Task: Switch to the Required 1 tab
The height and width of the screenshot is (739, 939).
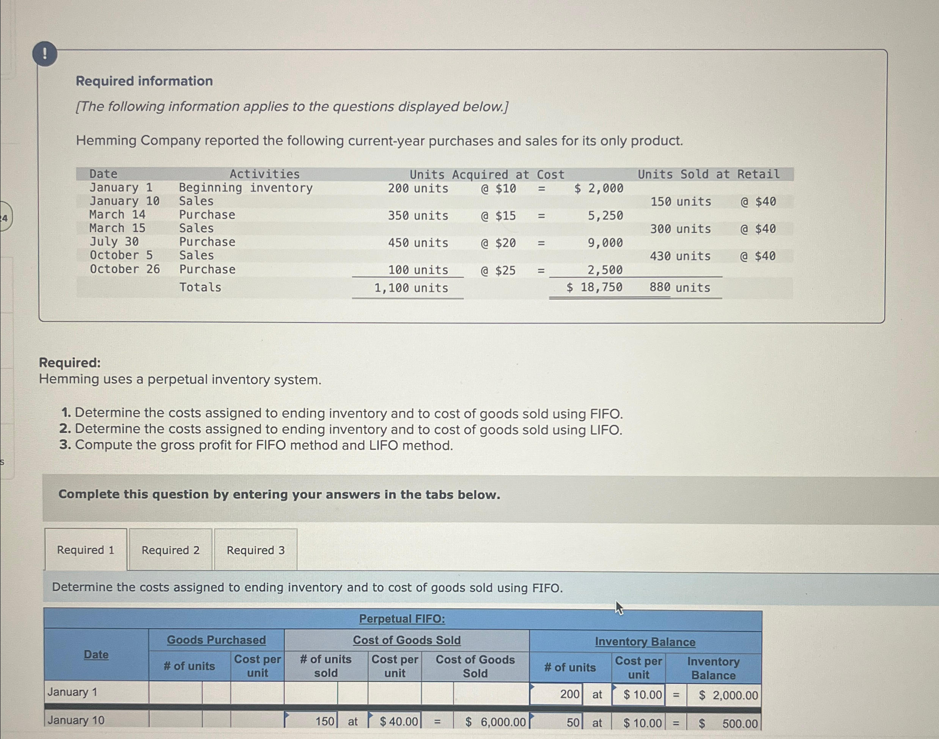Action: click(x=86, y=550)
